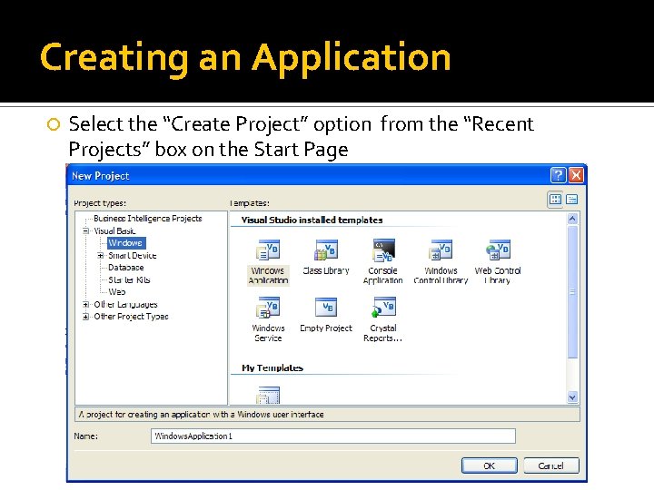Expand the Other Project Types node
The height and width of the screenshot is (490, 654).
[85, 317]
